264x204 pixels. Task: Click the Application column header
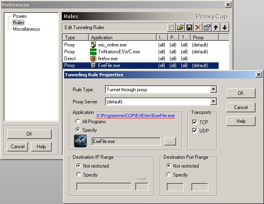122,38
